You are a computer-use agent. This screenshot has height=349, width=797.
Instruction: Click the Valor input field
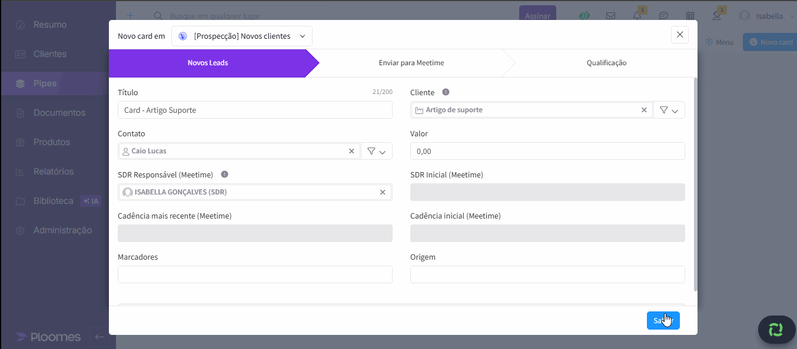click(547, 151)
